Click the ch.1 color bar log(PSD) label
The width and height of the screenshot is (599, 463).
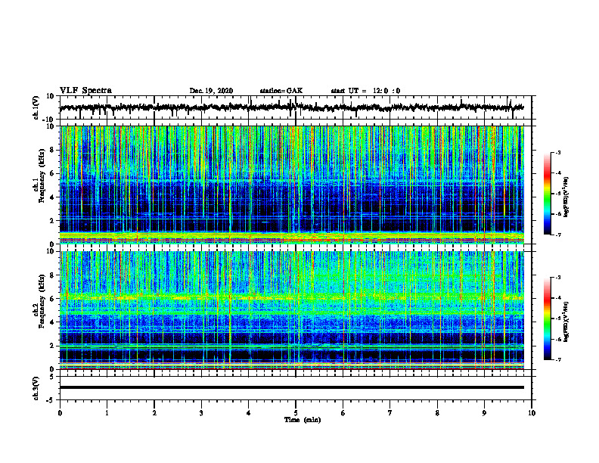pyautogui.click(x=566, y=197)
